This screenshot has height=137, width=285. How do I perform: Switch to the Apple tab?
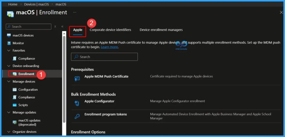78,30
